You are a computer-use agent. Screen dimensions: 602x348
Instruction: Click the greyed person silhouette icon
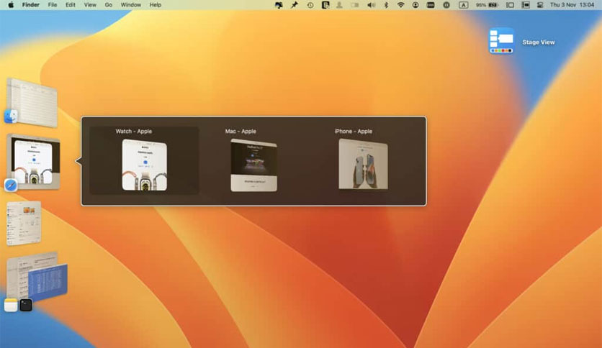point(339,5)
